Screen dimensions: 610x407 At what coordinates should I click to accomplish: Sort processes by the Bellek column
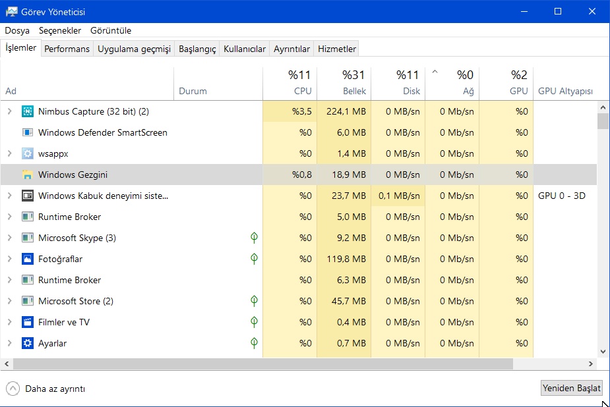pos(344,83)
